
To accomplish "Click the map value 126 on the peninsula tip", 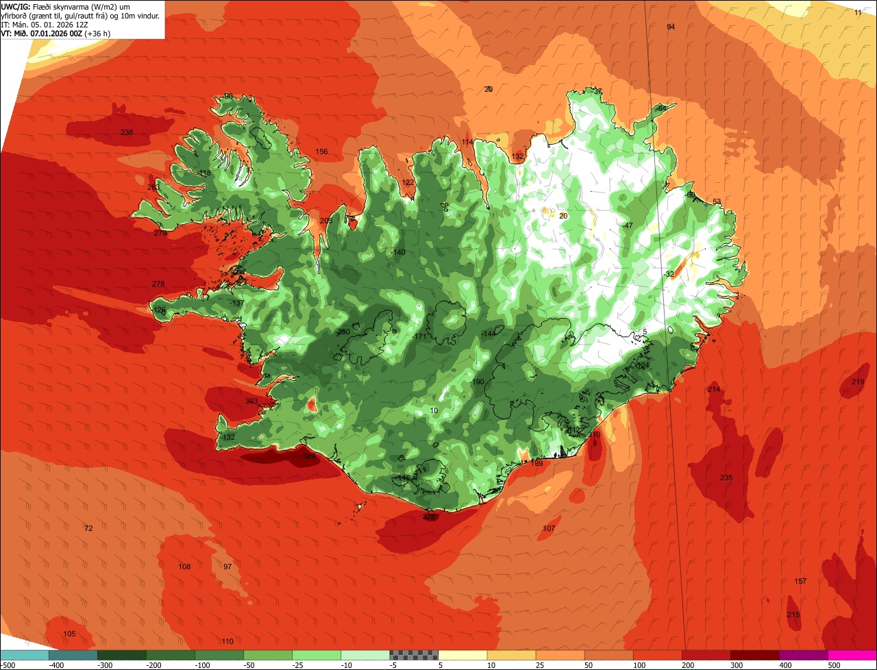I will point(160,310).
